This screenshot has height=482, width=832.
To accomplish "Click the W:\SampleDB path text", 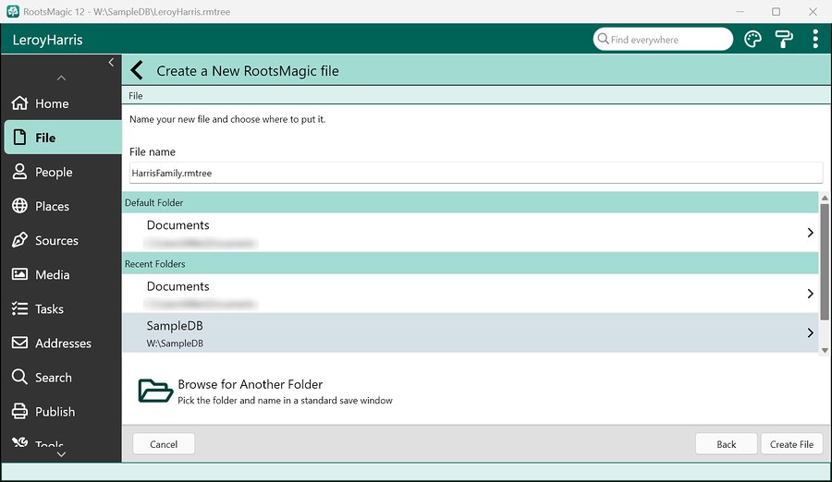I will click(x=175, y=343).
